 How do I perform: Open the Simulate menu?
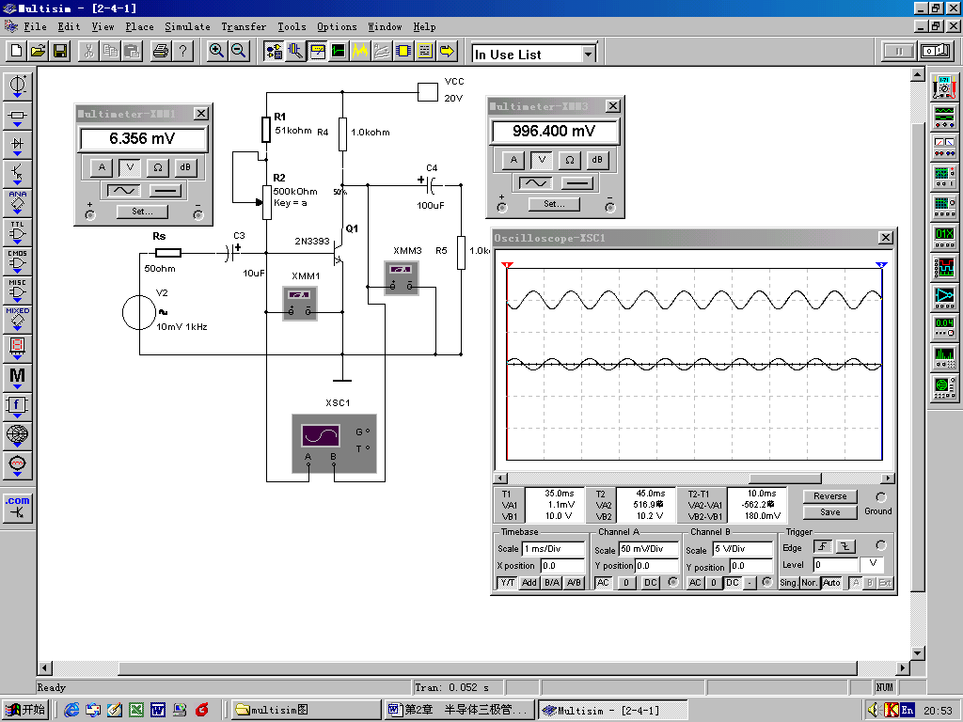[187, 26]
